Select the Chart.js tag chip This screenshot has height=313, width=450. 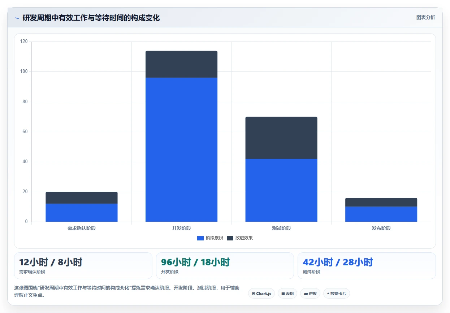click(x=261, y=294)
